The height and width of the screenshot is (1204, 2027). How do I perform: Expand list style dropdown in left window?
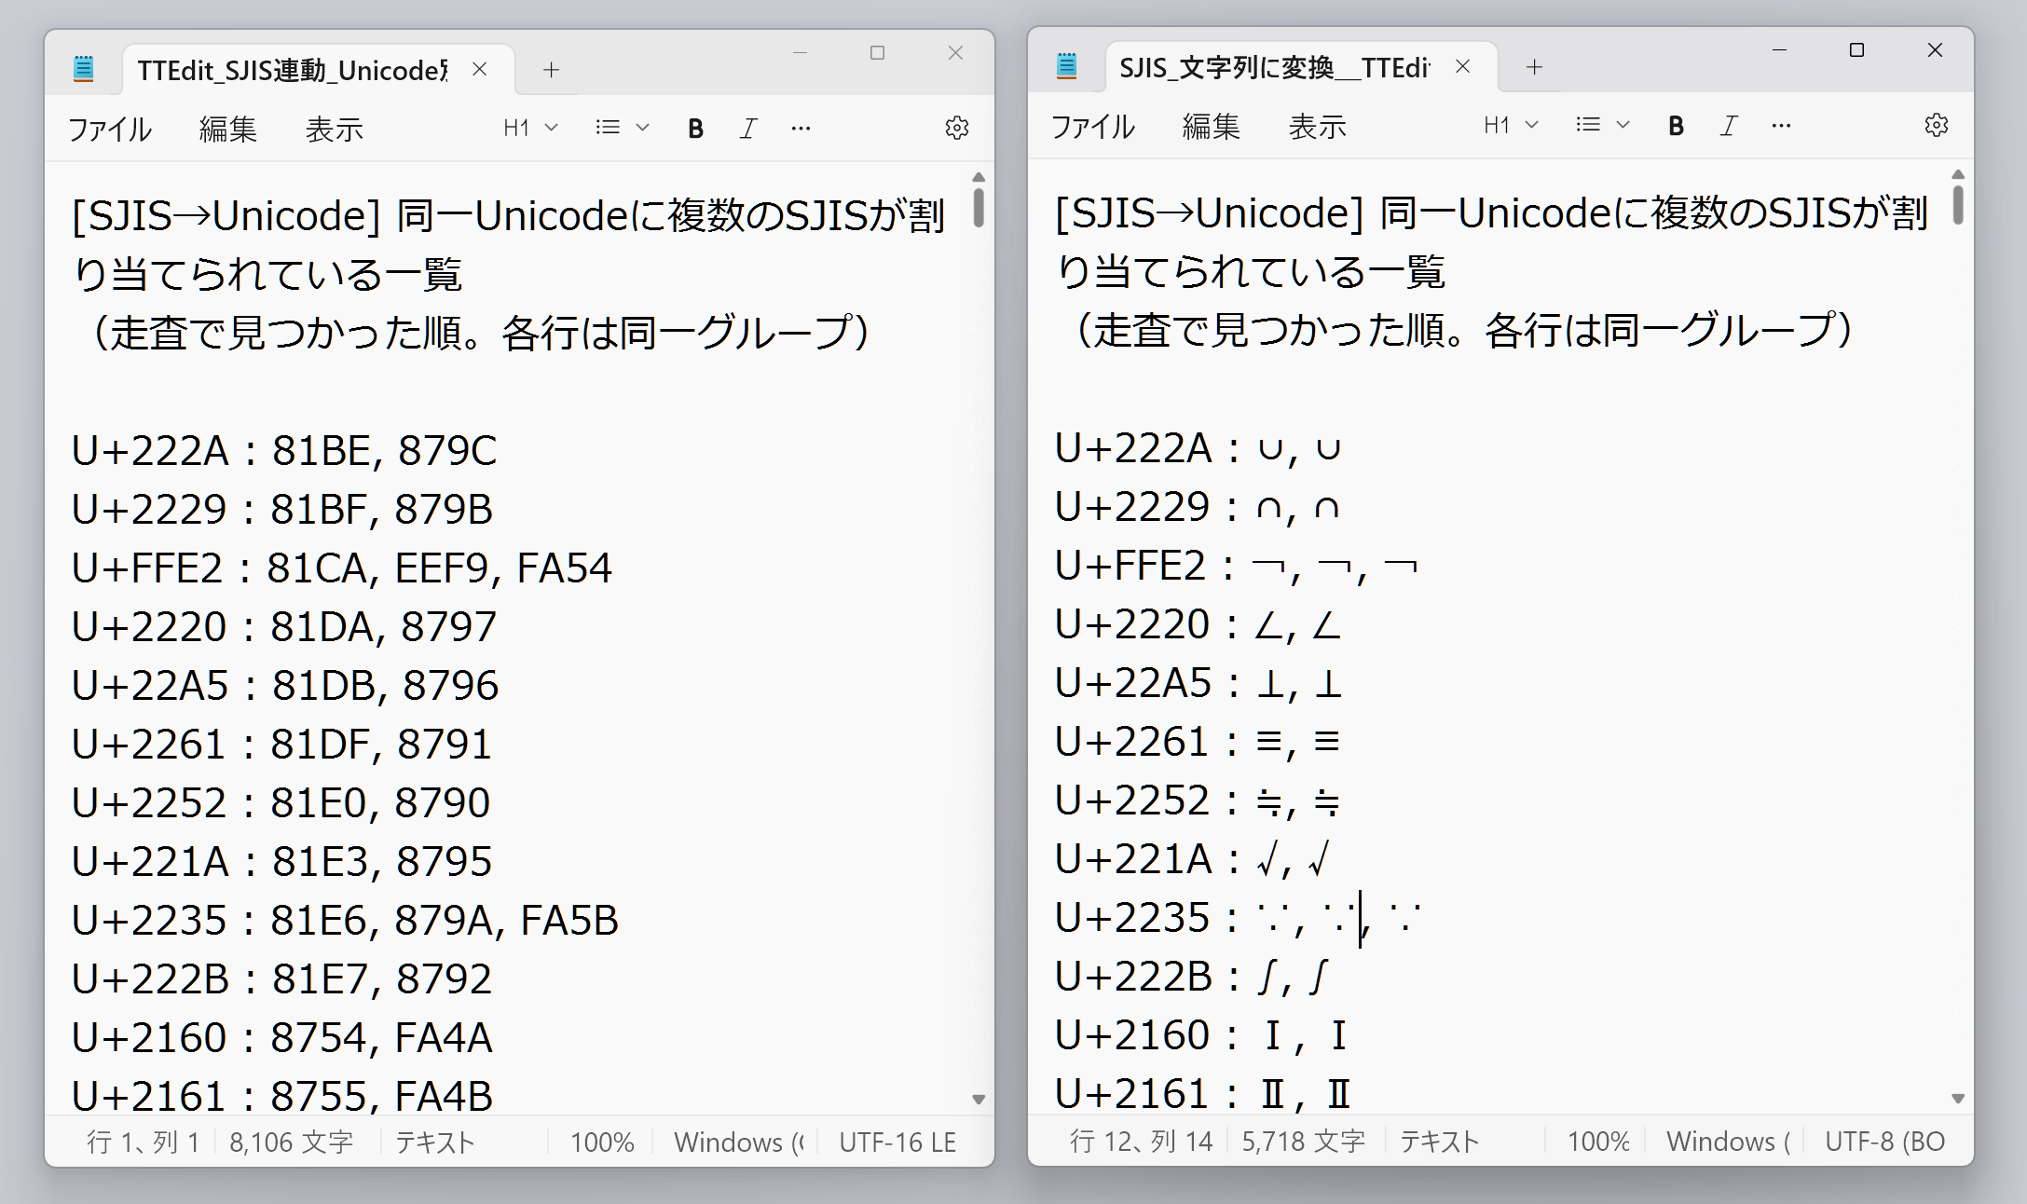point(623,128)
